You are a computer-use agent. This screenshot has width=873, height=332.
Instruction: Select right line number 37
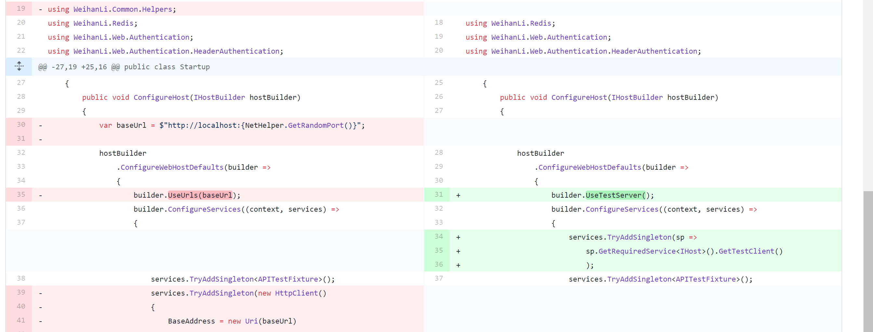(439, 278)
